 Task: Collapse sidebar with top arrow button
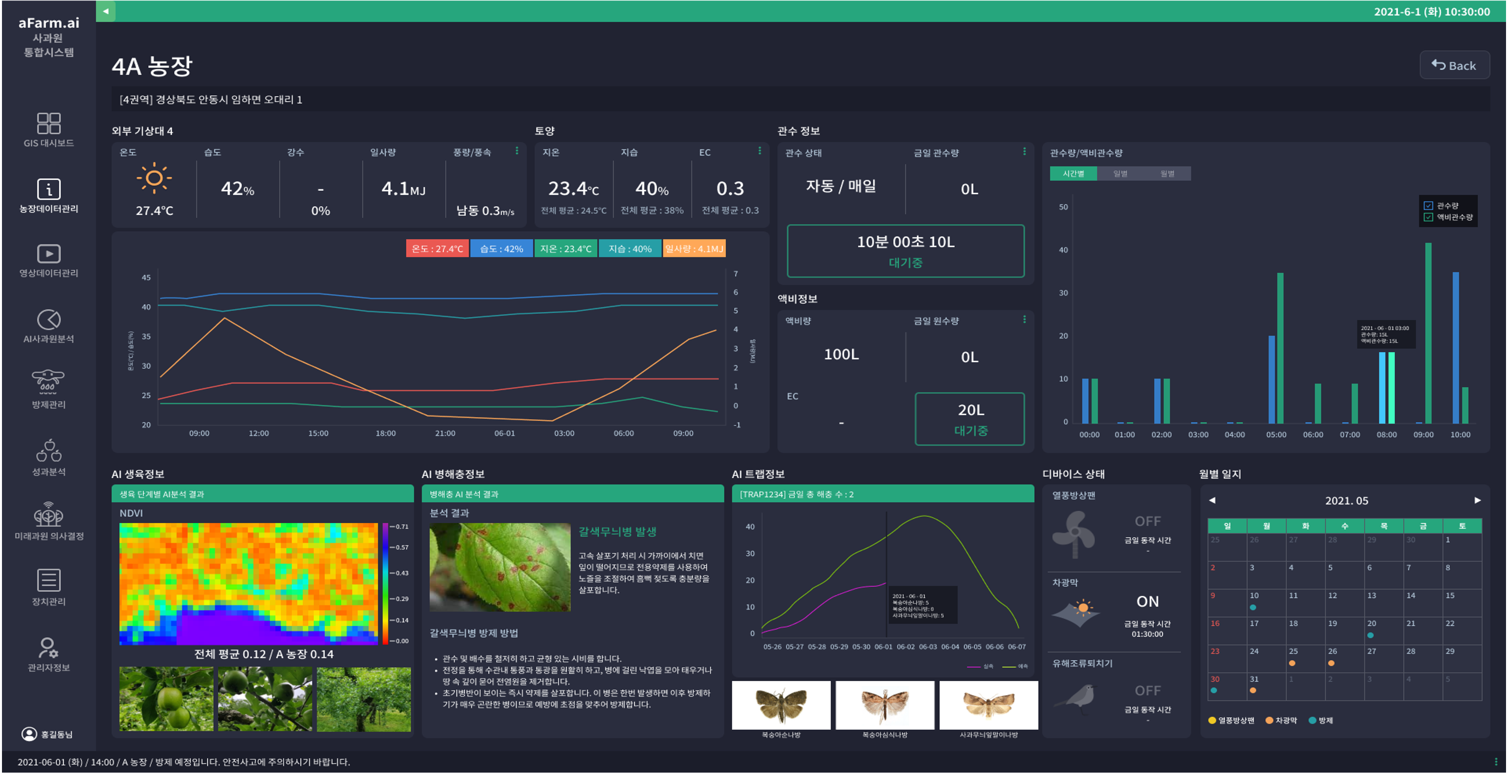click(106, 11)
